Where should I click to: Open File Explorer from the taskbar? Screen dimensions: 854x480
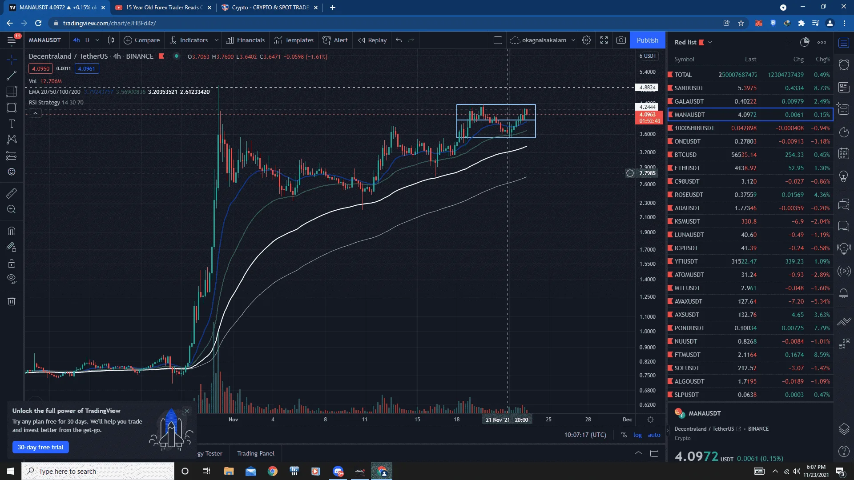pos(229,471)
